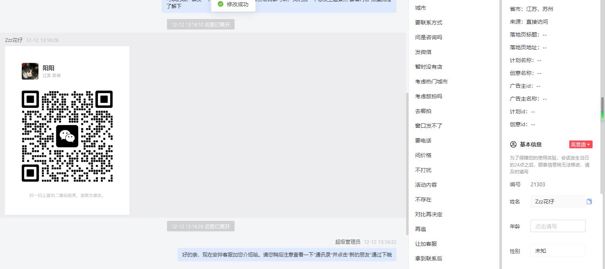Click the 修改成功 toast message
The width and height of the screenshot is (605, 269).
pyautogui.click(x=233, y=4)
